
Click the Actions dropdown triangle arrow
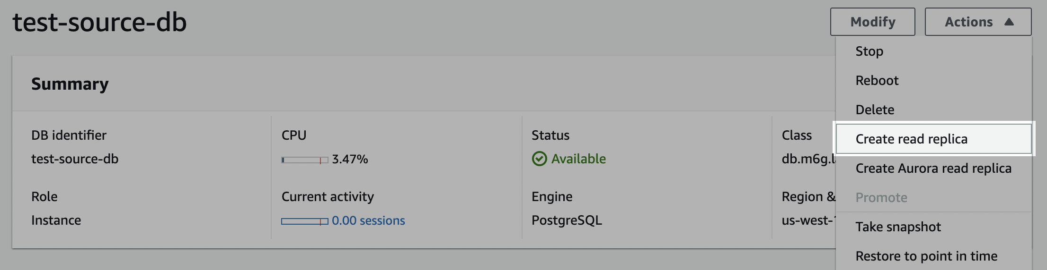tap(1009, 22)
